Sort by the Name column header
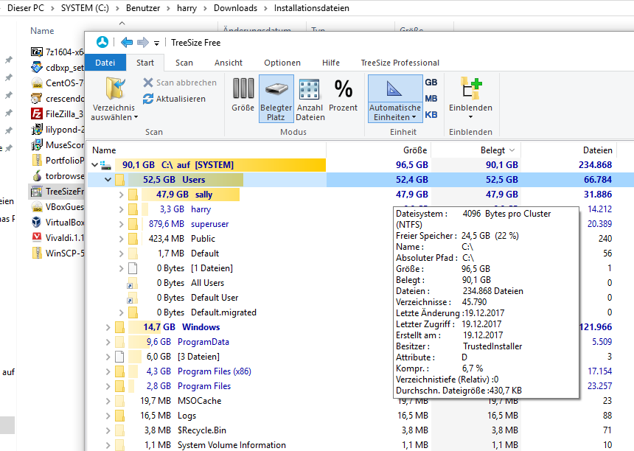The height and width of the screenshot is (451, 634). [207, 150]
